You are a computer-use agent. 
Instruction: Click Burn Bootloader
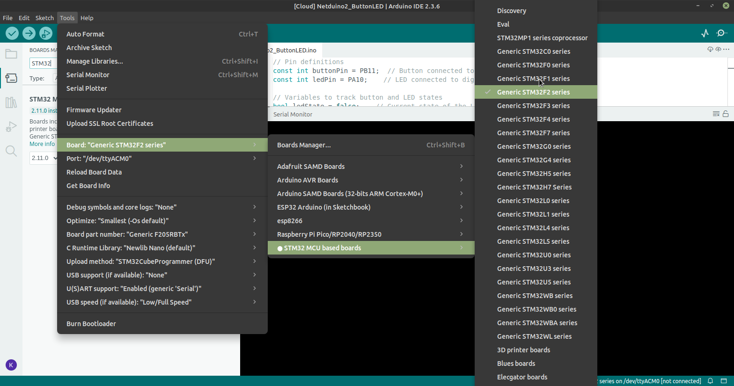[162, 324]
